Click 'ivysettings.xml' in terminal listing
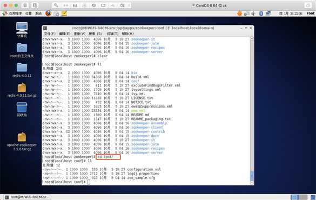Viewport: 316px width, 200px height. click(146, 89)
